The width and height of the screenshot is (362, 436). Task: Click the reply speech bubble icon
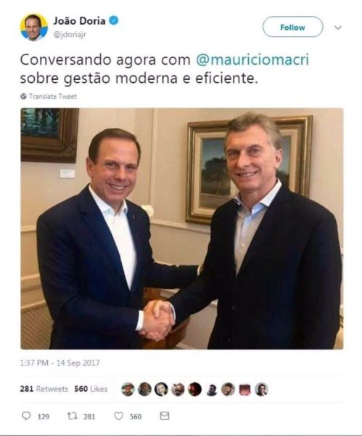pos(26,416)
